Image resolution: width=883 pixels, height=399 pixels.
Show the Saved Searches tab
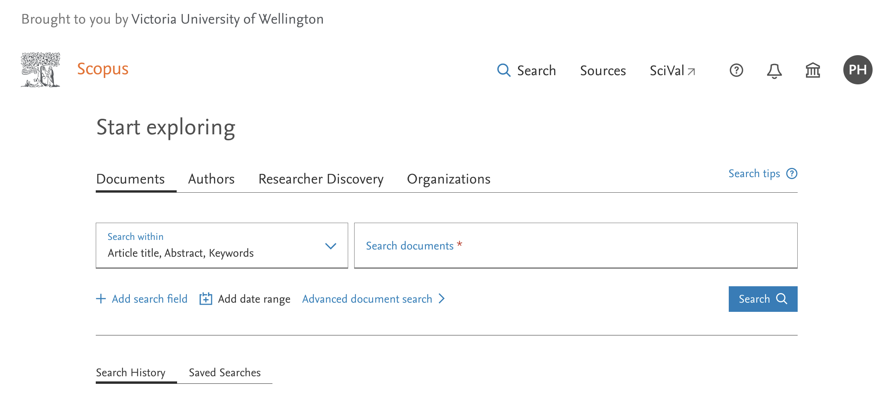tap(224, 373)
